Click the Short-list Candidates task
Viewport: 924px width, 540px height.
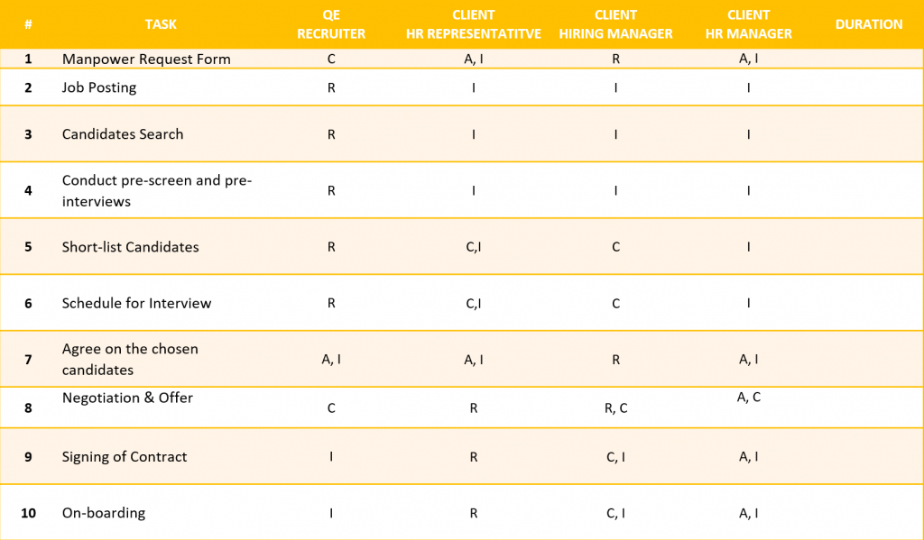pyautogui.click(x=130, y=247)
